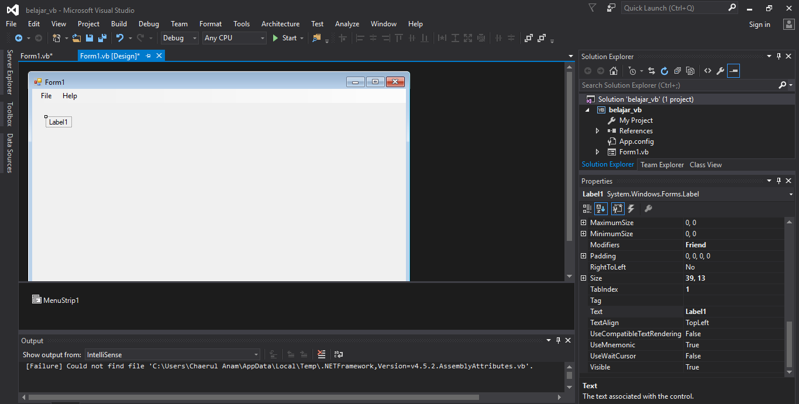The height and width of the screenshot is (404, 799).
Task: Click the Find in Files toolbar icon
Action: [x=316, y=38]
